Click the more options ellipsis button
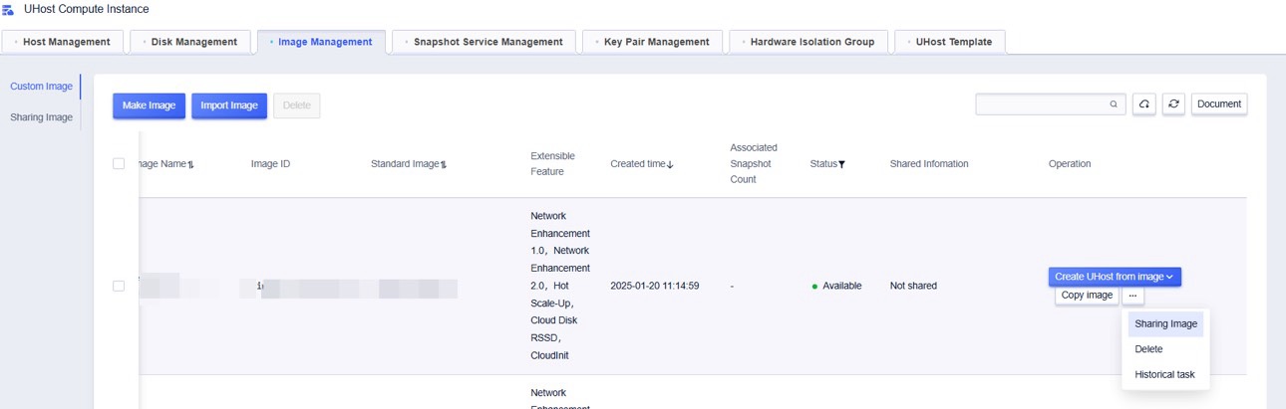 click(1132, 296)
